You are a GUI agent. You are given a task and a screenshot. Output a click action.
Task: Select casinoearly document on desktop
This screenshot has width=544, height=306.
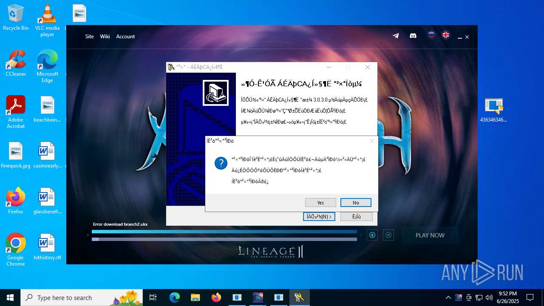point(47,155)
